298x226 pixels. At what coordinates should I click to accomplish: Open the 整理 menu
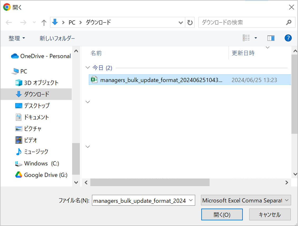tap(17, 38)
